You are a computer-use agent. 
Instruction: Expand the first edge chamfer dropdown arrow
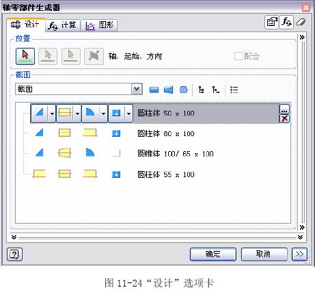(x=52, y=114)
